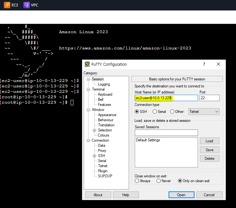This screenshot has width=236, height=208.
Task: Choose Never for close window on exit
Action: [x=158, y=181]
